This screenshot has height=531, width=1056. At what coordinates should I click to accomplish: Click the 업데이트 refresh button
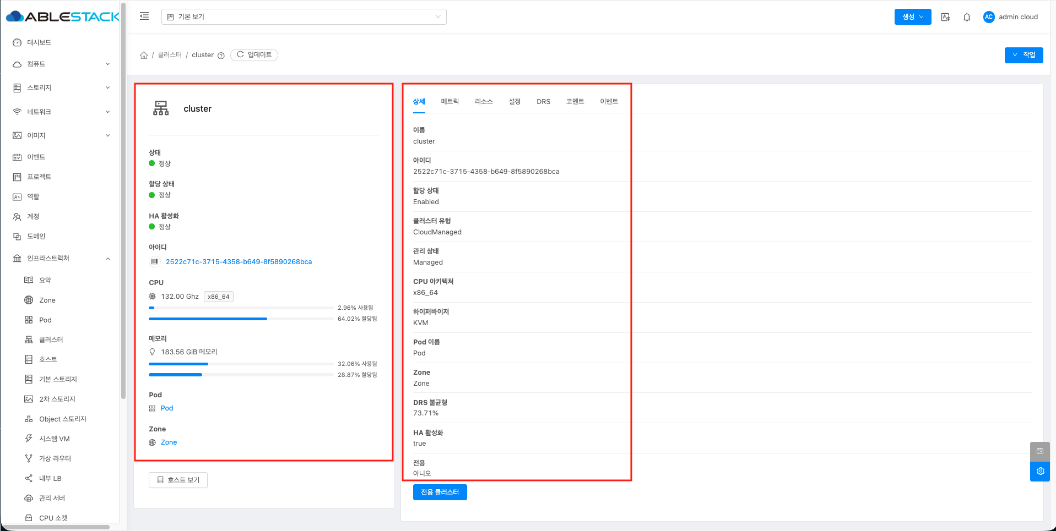254,55
